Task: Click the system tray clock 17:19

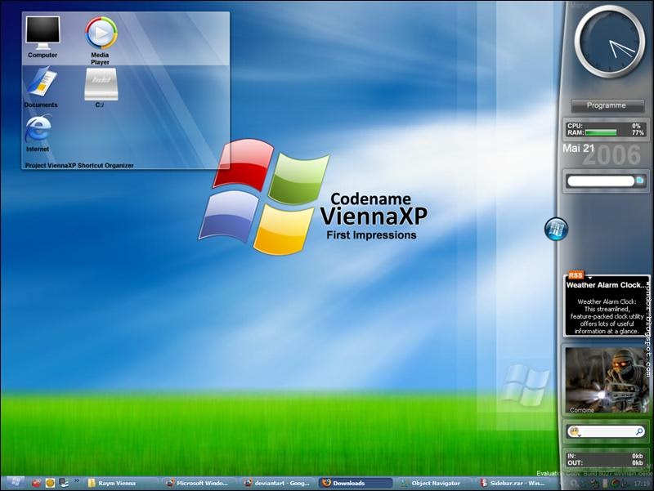Action: click(641, 484)
